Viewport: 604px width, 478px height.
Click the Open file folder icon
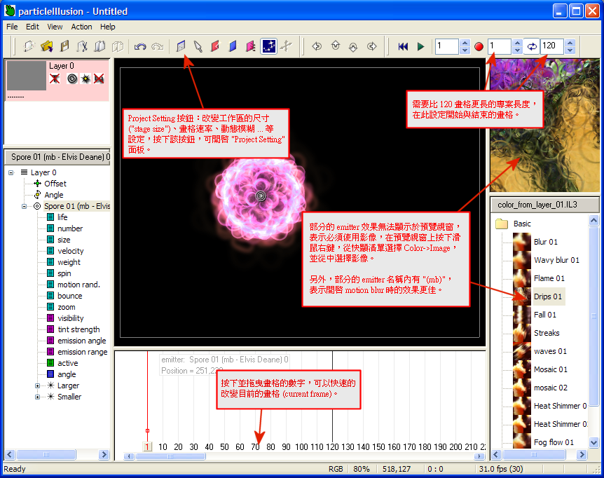[47, 46]
